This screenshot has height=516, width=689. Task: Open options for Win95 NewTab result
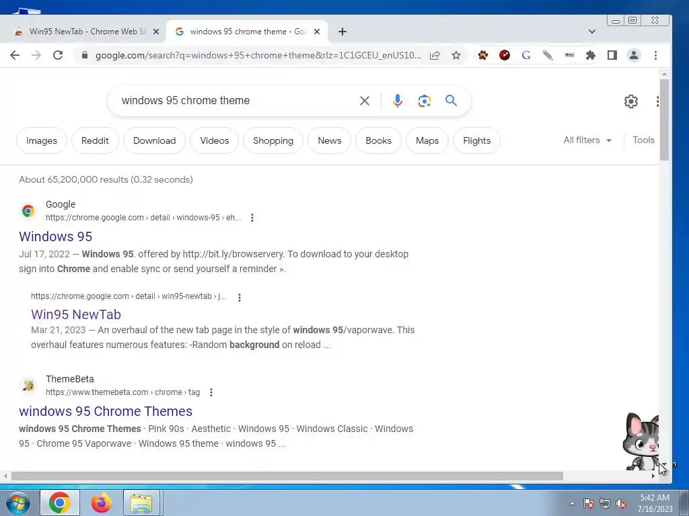pyautogui.click(x=240, y=298)
